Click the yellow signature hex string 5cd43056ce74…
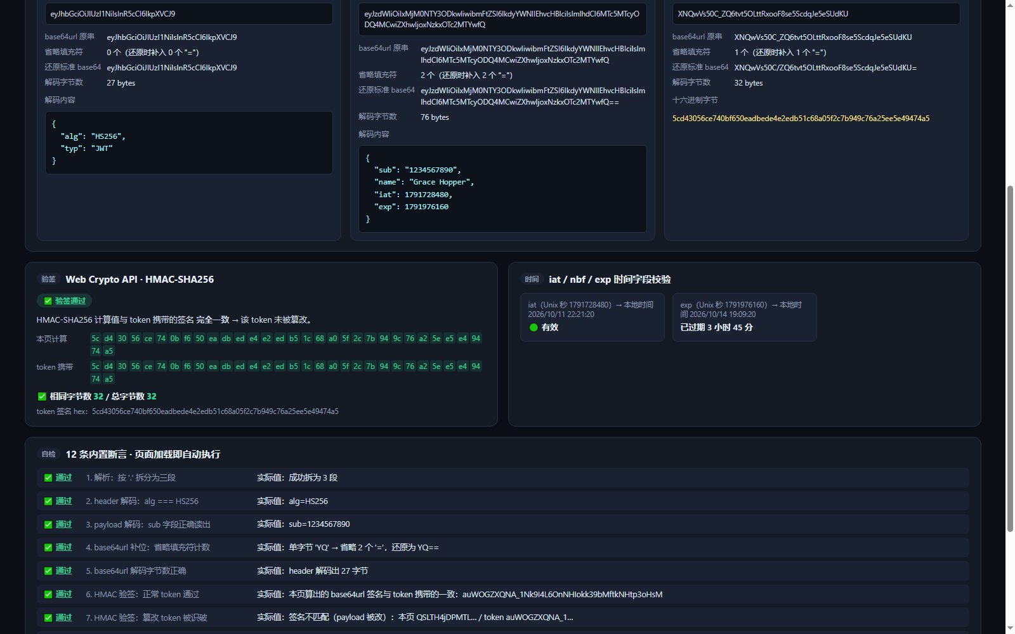Screen dimensions: 1015x634 tap(801, 119)
